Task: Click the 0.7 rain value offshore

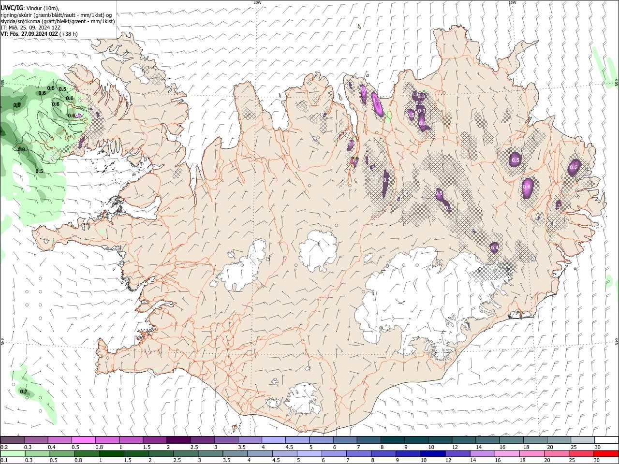Action: [24, 391]
